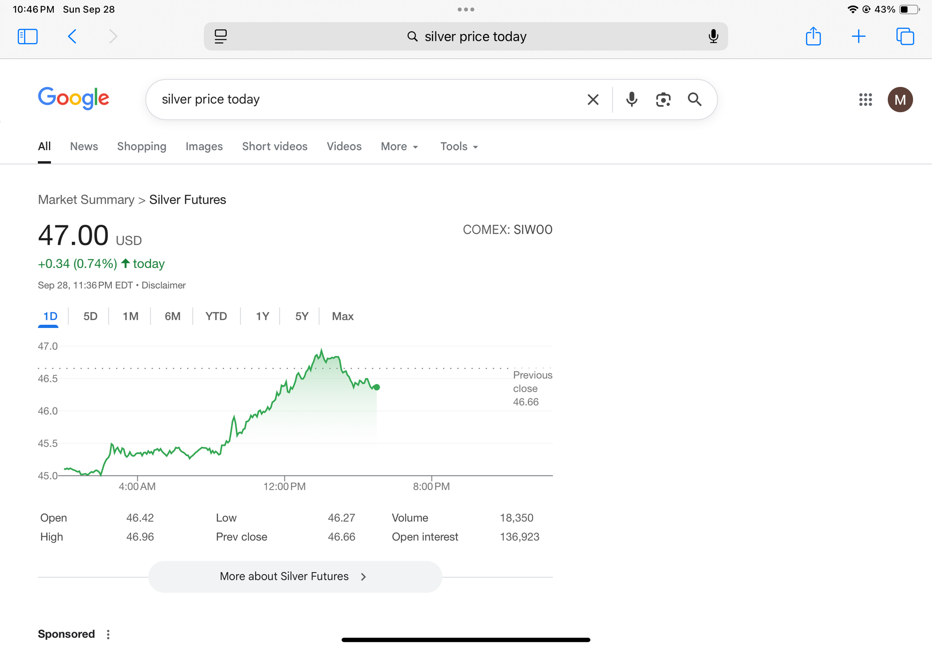This screenshot has height=648, width=932.
Task: Select the Max chart range
Action: tap(342, 317)
